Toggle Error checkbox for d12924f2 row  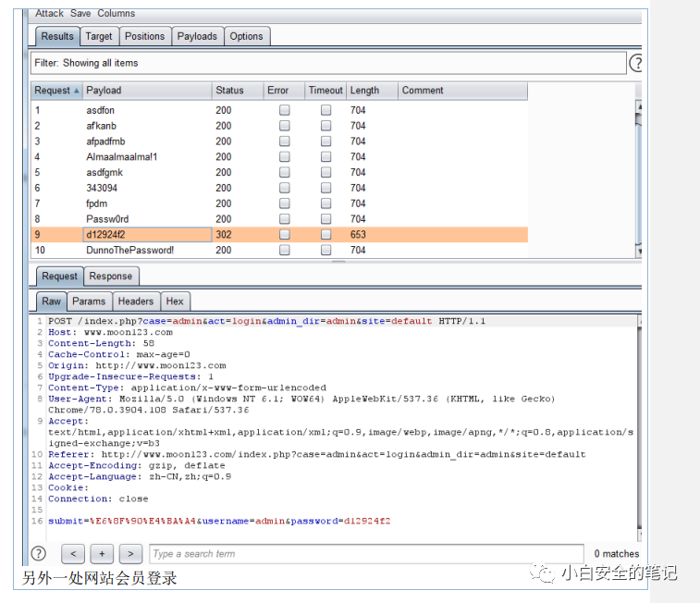pyautogui.click(x=285, y=234)
